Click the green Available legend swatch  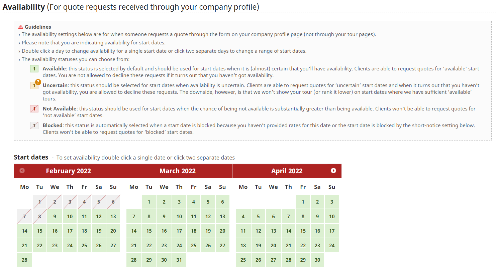[34, 69]
